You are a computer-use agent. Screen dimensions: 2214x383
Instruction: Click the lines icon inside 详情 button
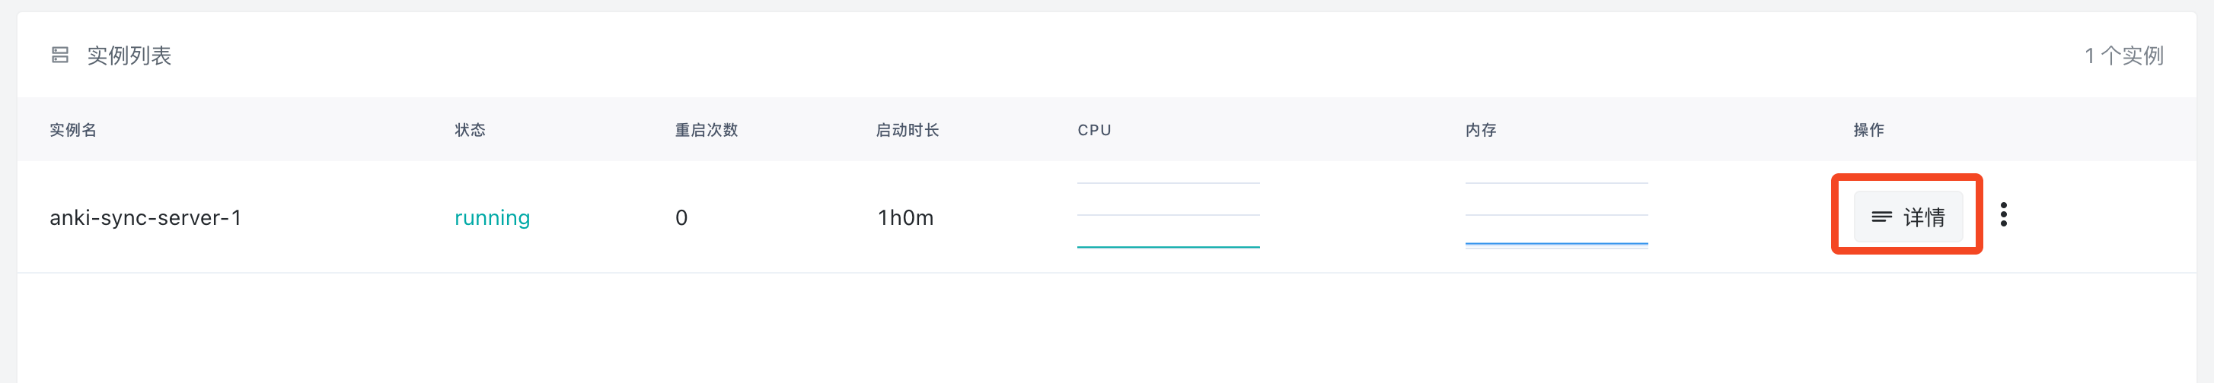[1881, 217]
